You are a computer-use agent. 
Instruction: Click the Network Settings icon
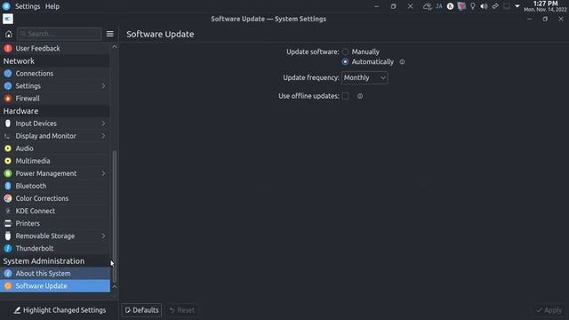[x=8, y=86]
